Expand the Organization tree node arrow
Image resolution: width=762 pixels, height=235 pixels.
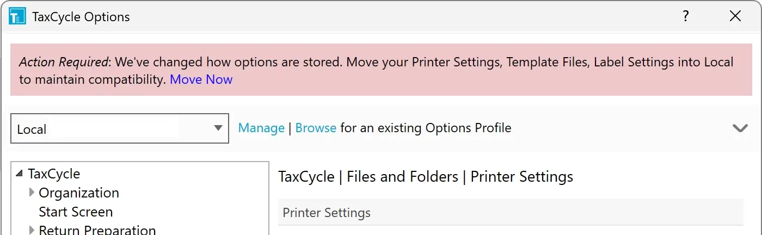(x=32, y=193)
